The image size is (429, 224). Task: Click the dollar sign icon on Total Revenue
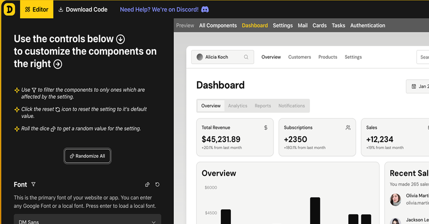point(266,128)
